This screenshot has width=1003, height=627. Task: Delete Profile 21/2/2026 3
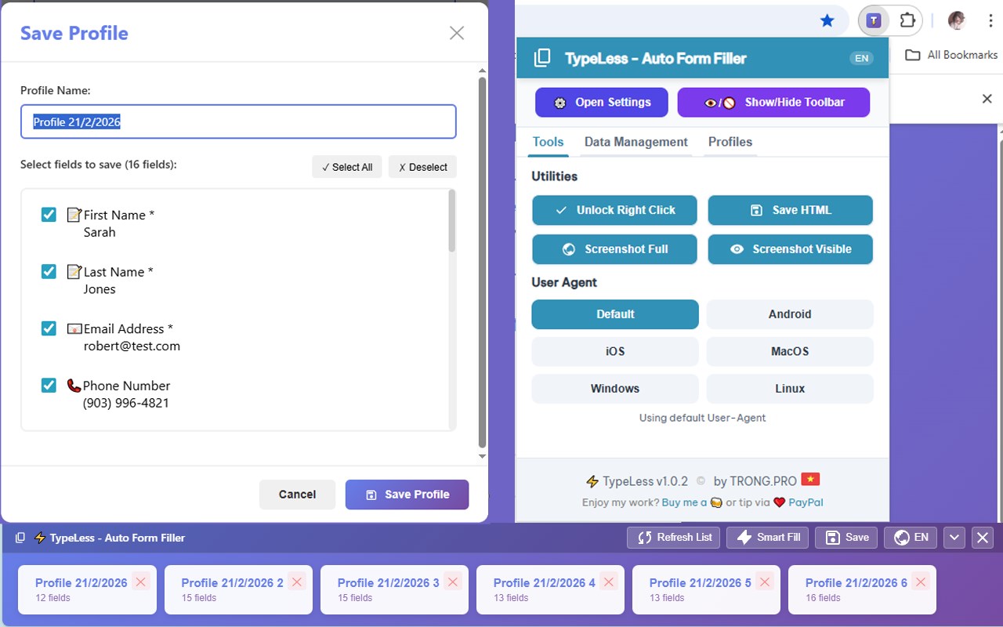(452, 582)
